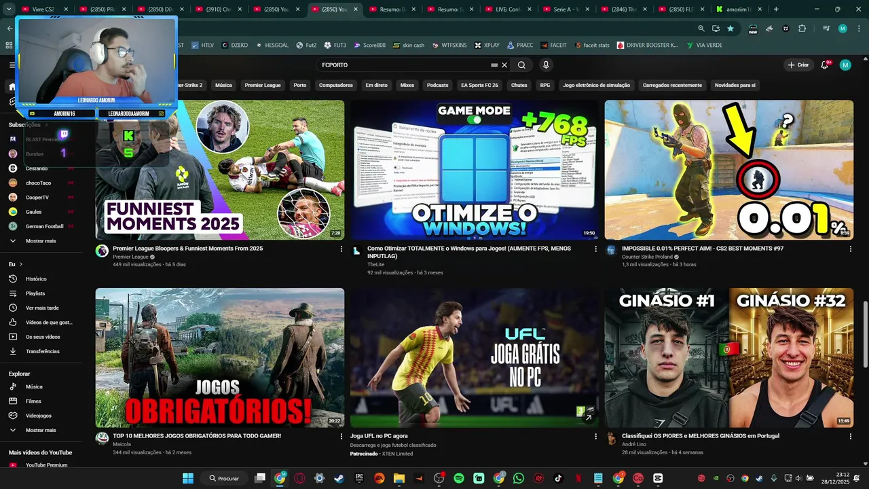
Task: Open Música under Explorar
Action: pos(34,386)
